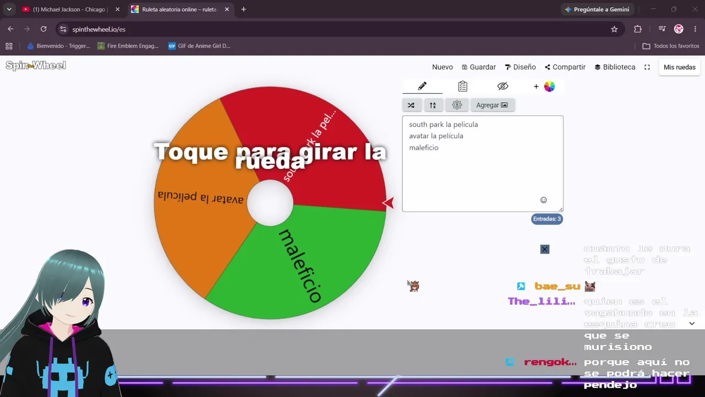Screen dimensions: 705x397
Task: Sort the wheel entries
Action: pos(433,105)
